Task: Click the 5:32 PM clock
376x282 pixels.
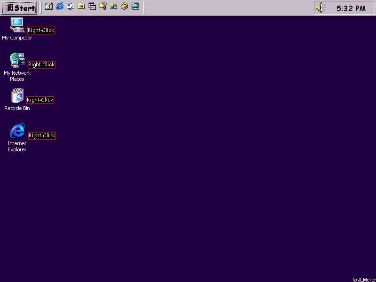Action: [351, 8]
